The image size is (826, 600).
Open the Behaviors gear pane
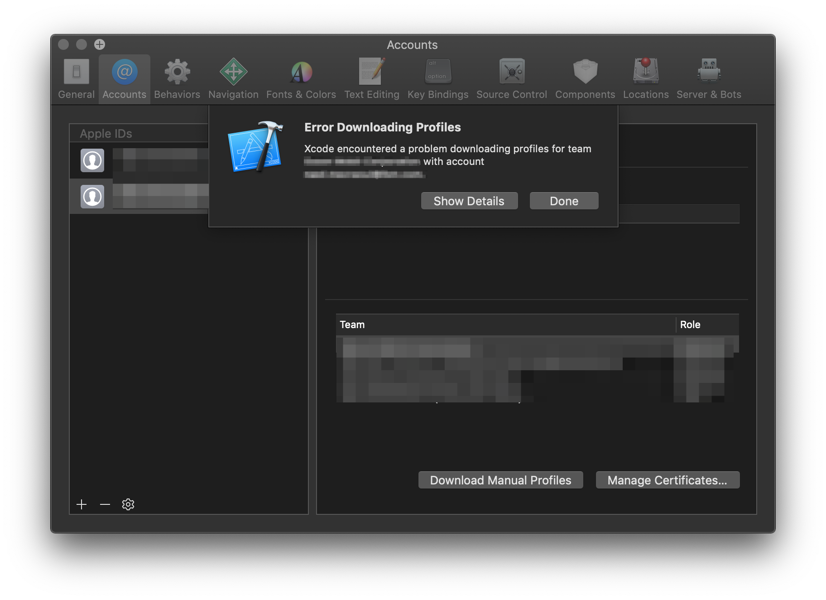pyautogui.click(x=177, y=79)
